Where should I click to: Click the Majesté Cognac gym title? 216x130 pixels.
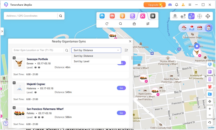pos(36,84)
